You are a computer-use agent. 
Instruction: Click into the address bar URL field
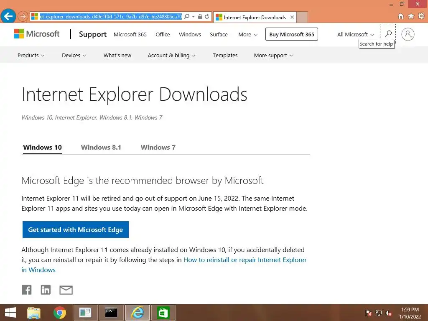coord(111,16)
